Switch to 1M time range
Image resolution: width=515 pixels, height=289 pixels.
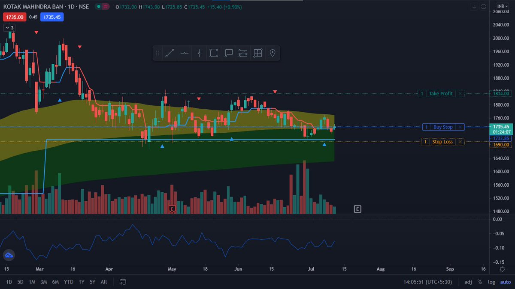32,282
